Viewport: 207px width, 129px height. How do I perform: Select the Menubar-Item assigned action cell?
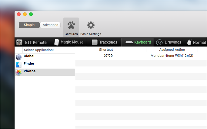pyautogui.click(x=172, y=56)
